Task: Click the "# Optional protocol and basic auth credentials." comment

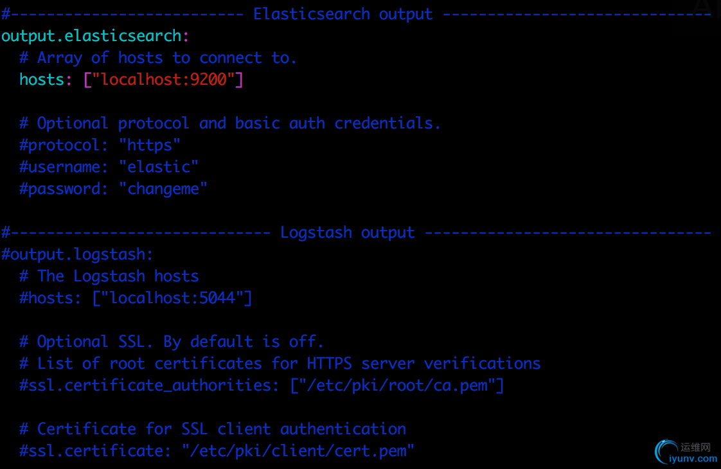Action: [230, 123]
